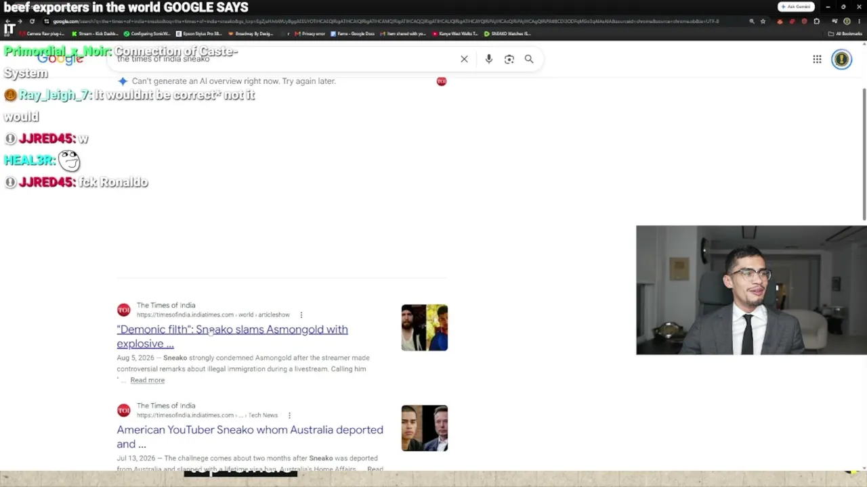Image resolution: width=867 pixels, height=487 pixels.
Task: Open Chrome's three-dot menu
Action: [x=858, y=22]
